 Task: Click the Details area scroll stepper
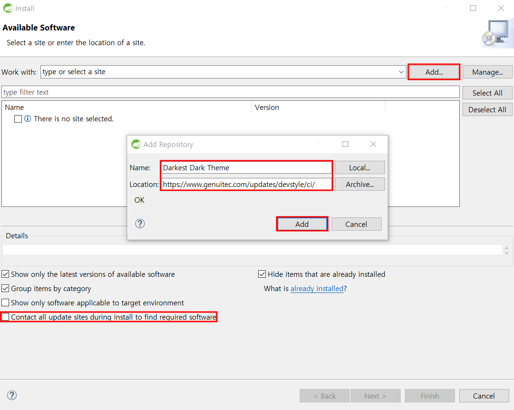pyautogui.click(x=506, y=251)
